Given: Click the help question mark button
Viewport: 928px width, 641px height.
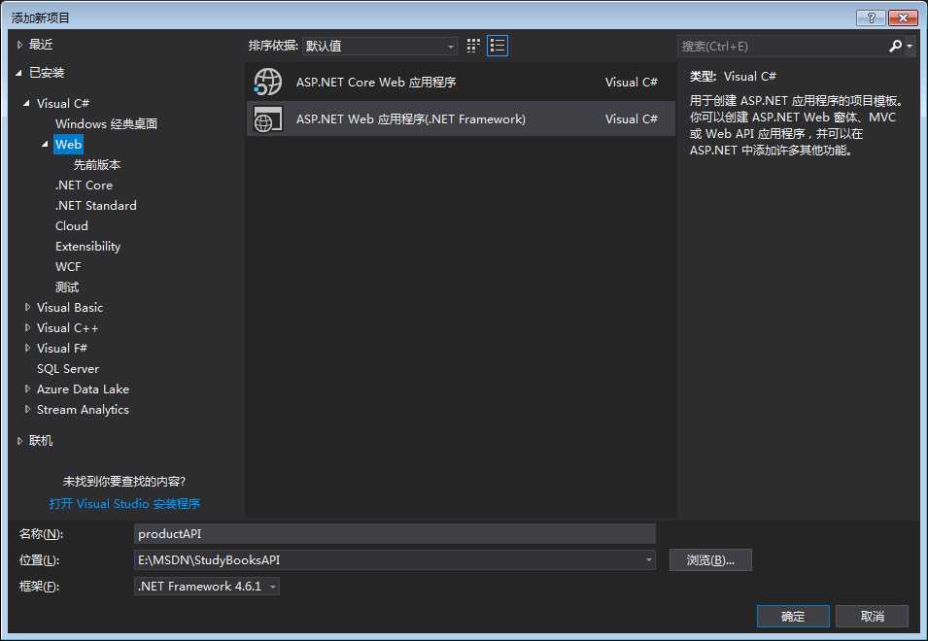Looking at the screenshot, I should (x=871, y=17).
